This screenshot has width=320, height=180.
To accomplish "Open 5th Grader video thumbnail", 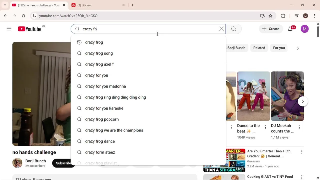I will [x=224, y=160].
